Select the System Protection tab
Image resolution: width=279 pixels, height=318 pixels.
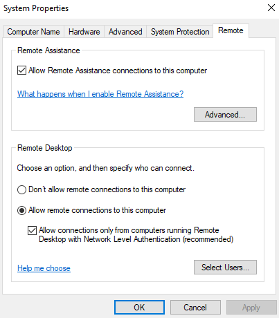click(180, 32)
